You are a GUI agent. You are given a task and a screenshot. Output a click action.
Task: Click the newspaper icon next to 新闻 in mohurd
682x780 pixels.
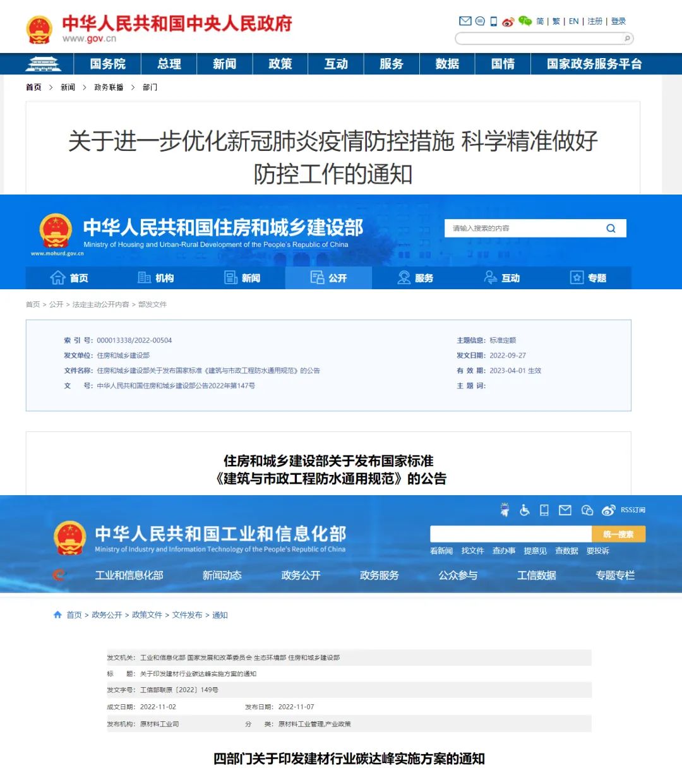pyautogui.click(x=231, y=278)
